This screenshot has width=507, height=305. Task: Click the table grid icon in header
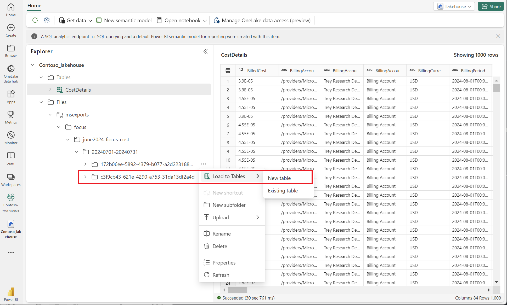[x=228, y=71]
